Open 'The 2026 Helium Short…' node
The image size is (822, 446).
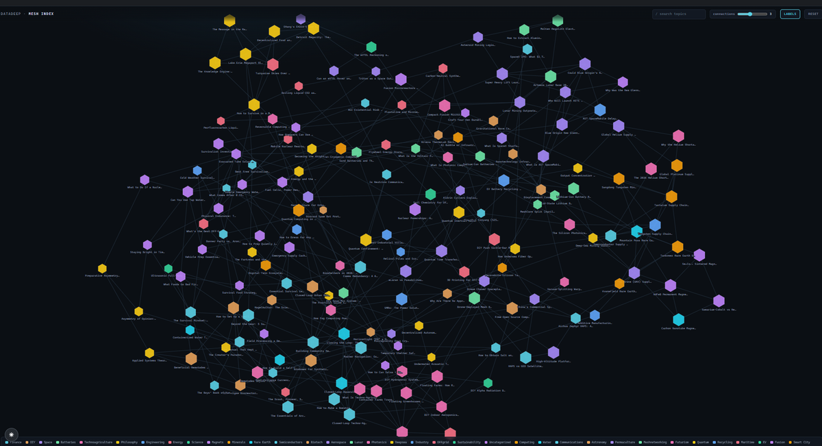pos(651,169)
